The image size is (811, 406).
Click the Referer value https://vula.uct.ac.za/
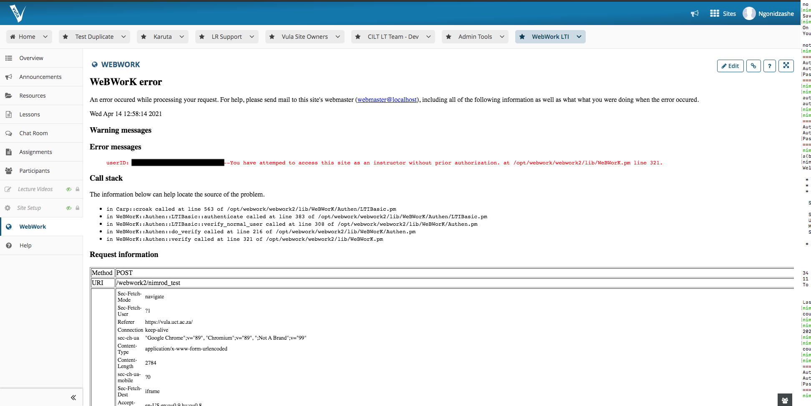169,322
